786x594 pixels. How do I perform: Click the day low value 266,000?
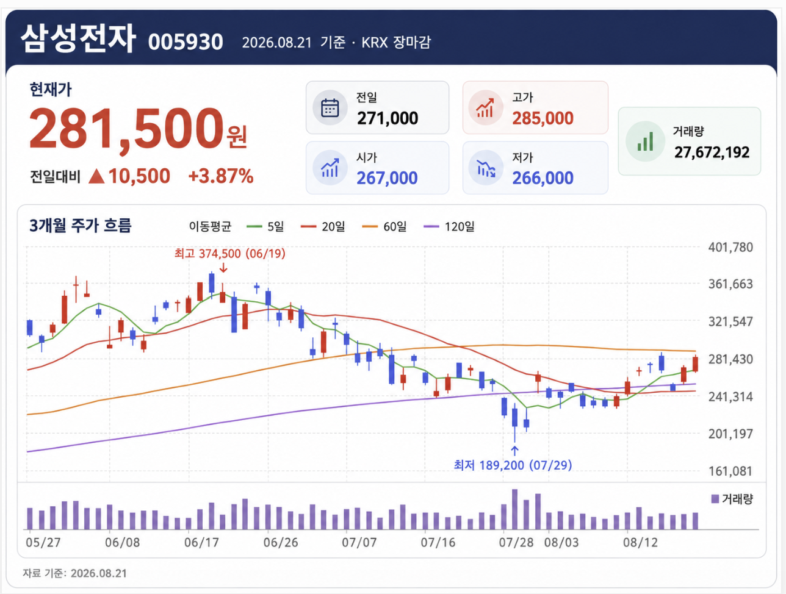pos(543,178)
